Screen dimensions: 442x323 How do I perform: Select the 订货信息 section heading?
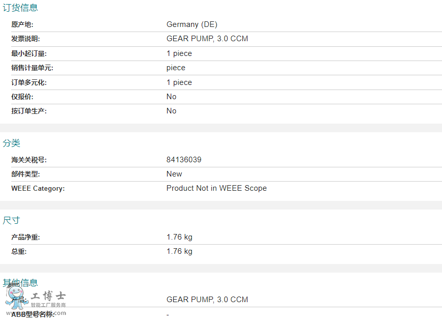[20, 8]
